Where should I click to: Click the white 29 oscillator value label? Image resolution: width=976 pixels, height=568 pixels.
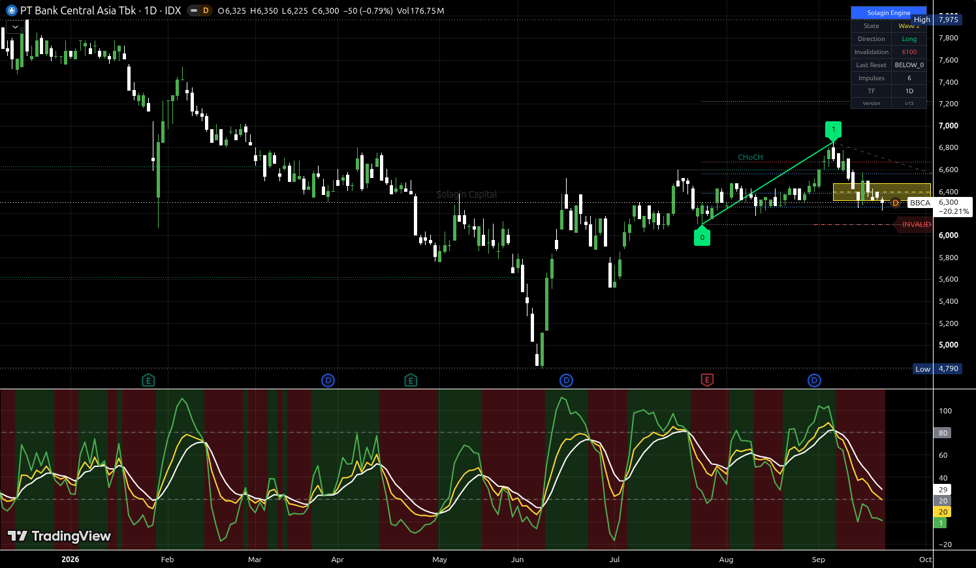[x=943, y=490]
